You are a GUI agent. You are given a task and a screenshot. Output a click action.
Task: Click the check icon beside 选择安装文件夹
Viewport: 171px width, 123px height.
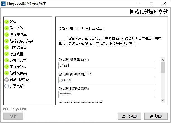(x=7, y=41)
